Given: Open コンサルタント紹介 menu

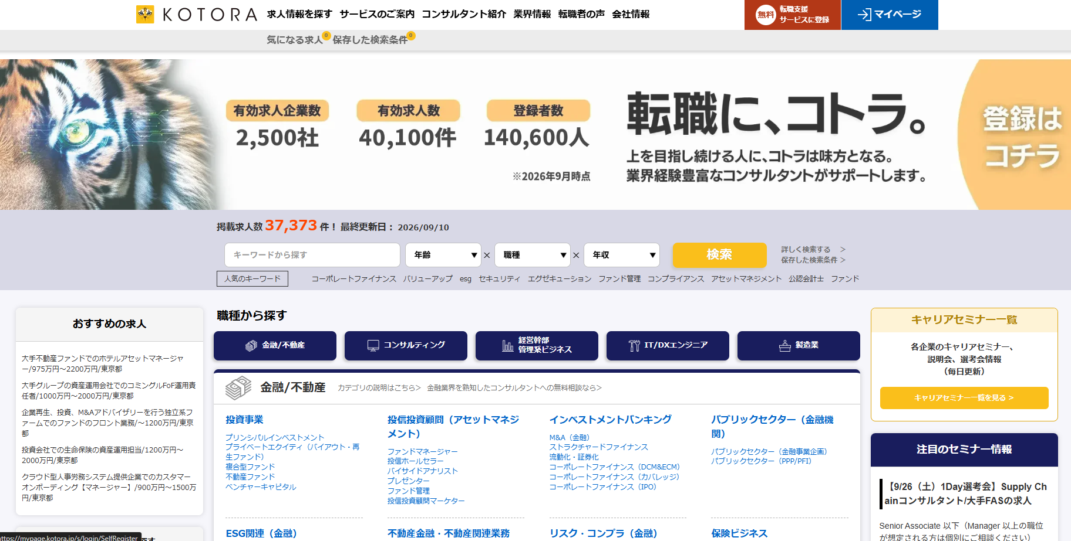Looking at the screenshot, I should pos(464,14).
